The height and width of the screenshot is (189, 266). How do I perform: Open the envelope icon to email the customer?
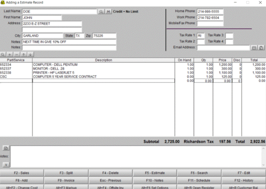pos(254,48)
